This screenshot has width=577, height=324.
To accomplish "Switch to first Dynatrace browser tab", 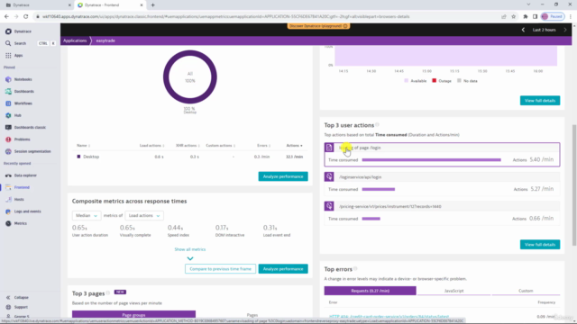I will 38,5.
